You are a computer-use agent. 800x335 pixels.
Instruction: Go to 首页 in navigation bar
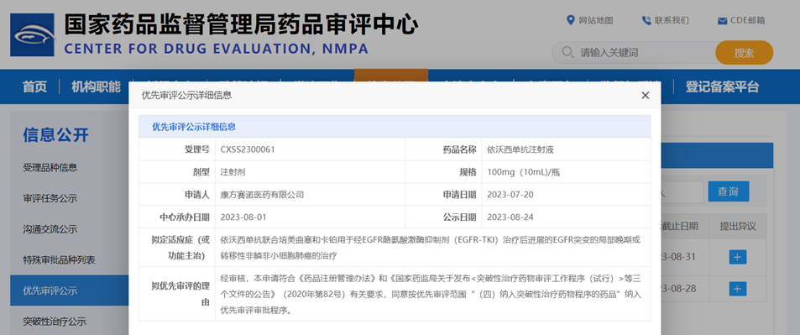coord(34,86)
